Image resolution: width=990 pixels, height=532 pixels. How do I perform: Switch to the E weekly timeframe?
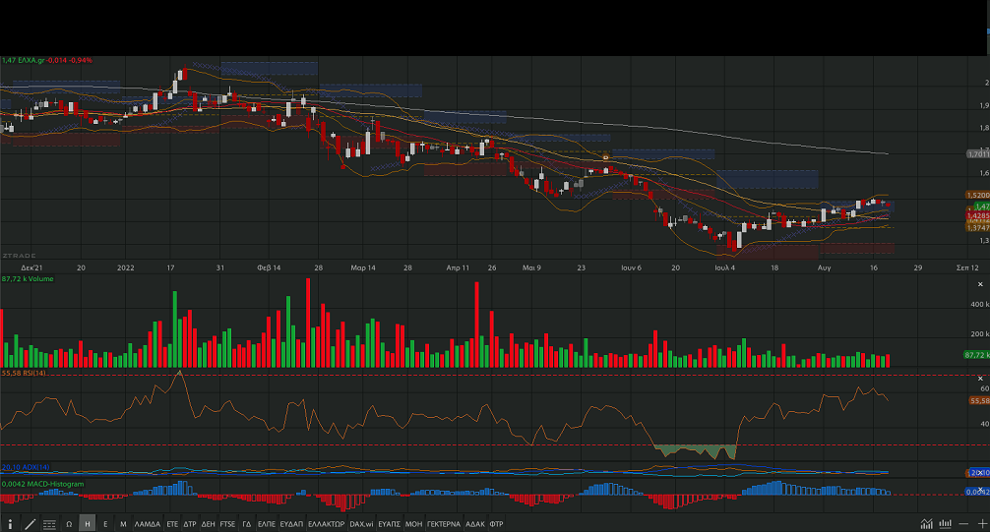click(105, 524)
